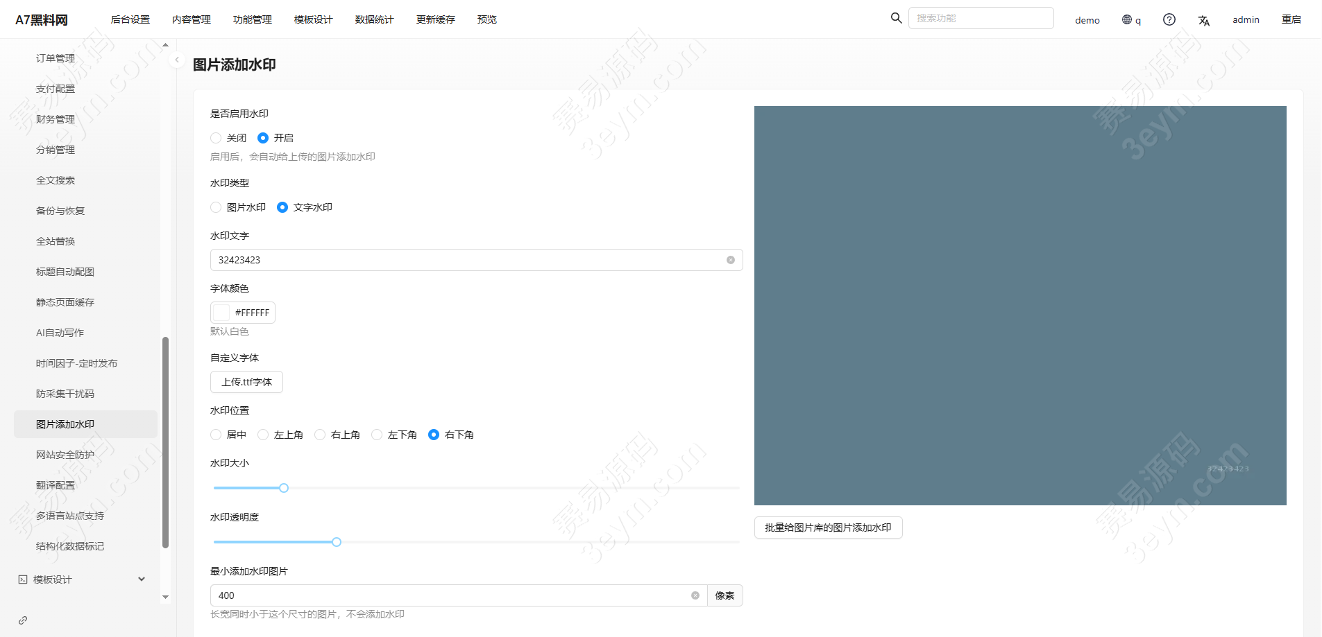
Task: Click the search magnifier icon
Action: pos(896,18)
